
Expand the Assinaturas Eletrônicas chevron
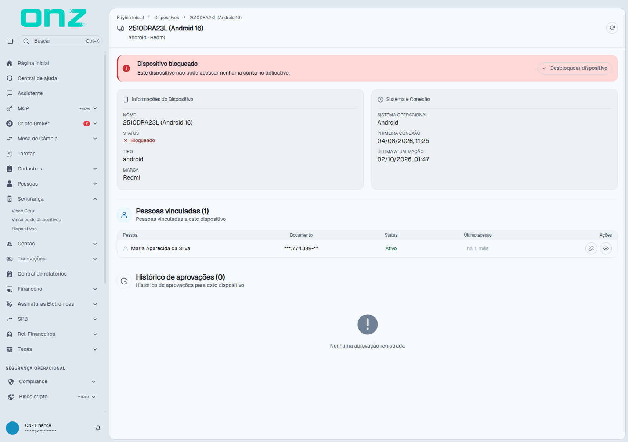click(x=95, y=304)
